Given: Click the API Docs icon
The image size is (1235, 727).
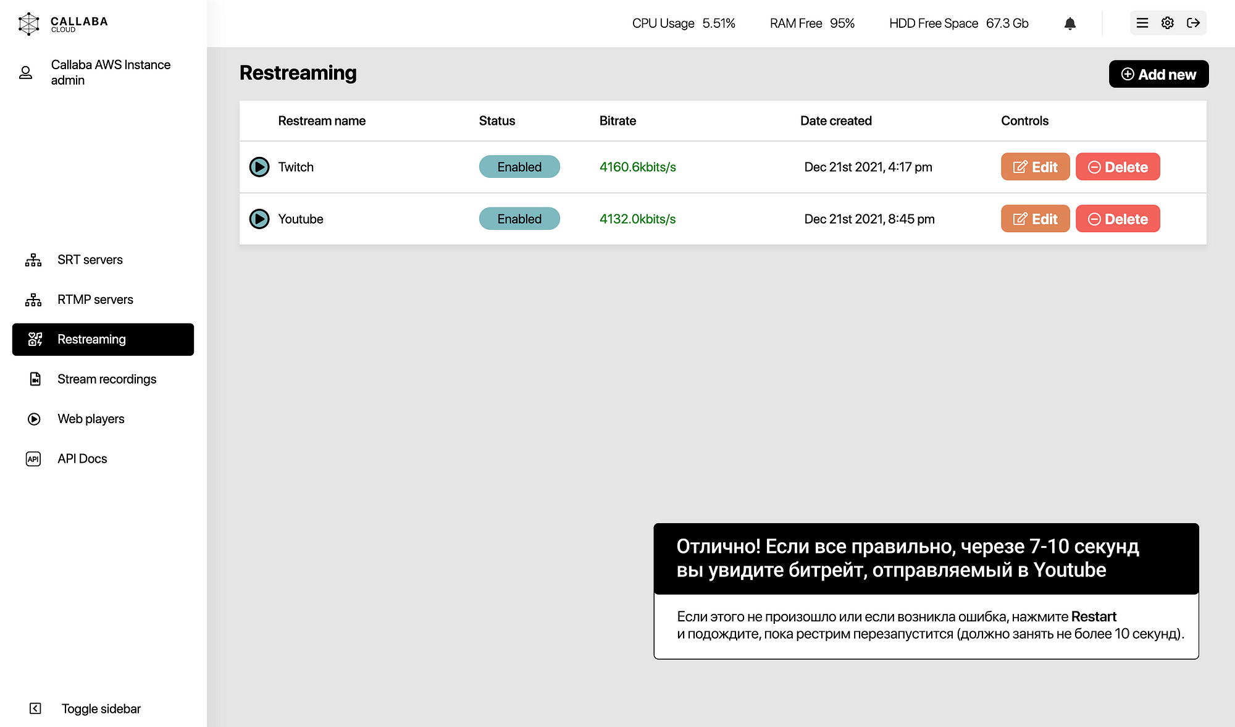Looking at the screenshot, I should pos(33,459).
